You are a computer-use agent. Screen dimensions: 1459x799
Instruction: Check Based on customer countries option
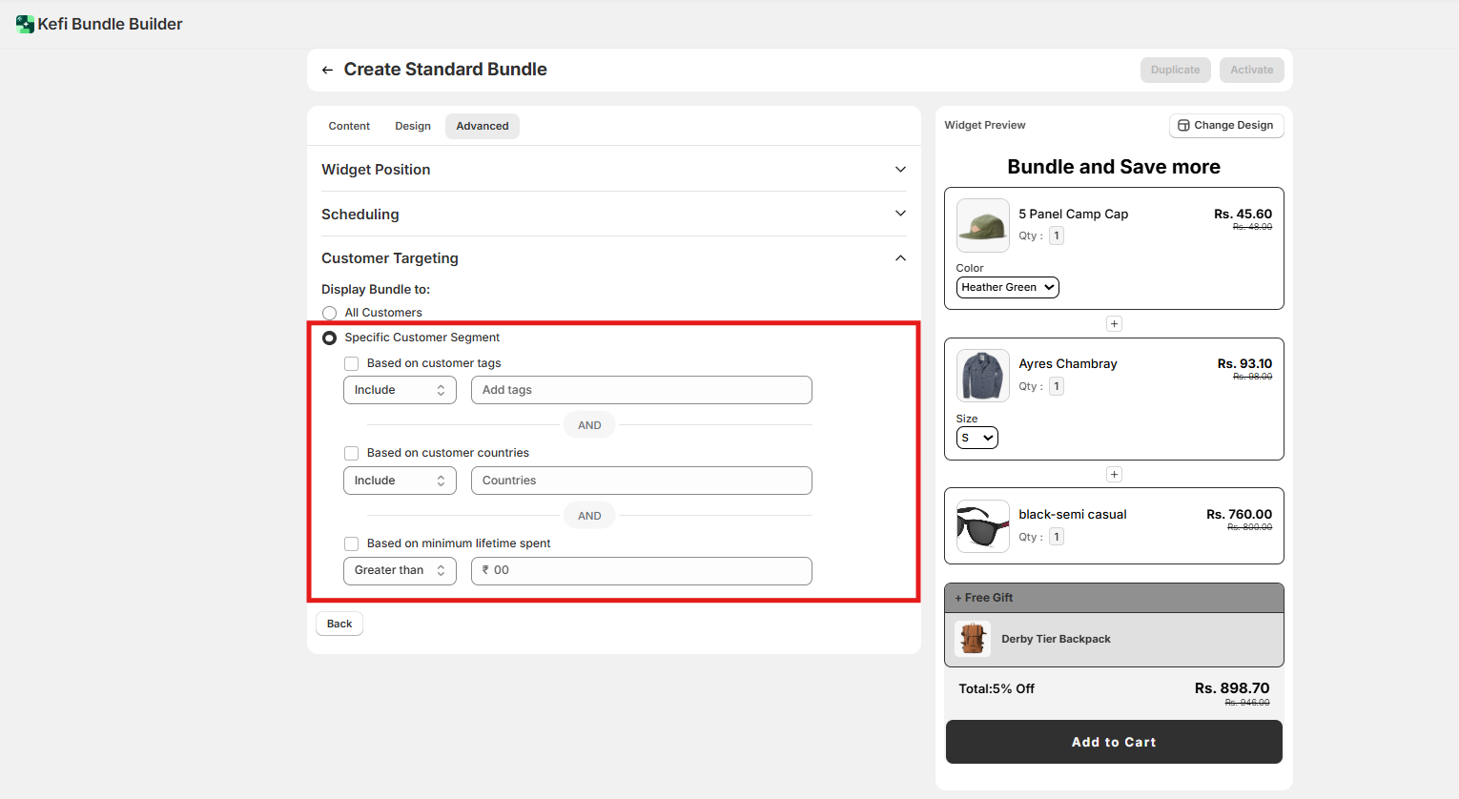[x=352, y=453]
